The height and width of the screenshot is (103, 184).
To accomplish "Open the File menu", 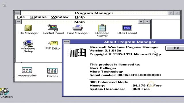I will point(21,17).
